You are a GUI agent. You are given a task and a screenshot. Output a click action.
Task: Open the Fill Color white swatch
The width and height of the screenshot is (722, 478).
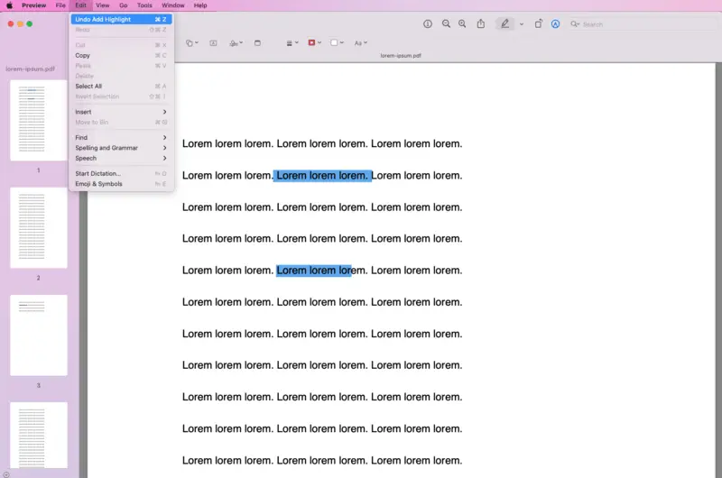pyautogui.click(x=337, y=42)
